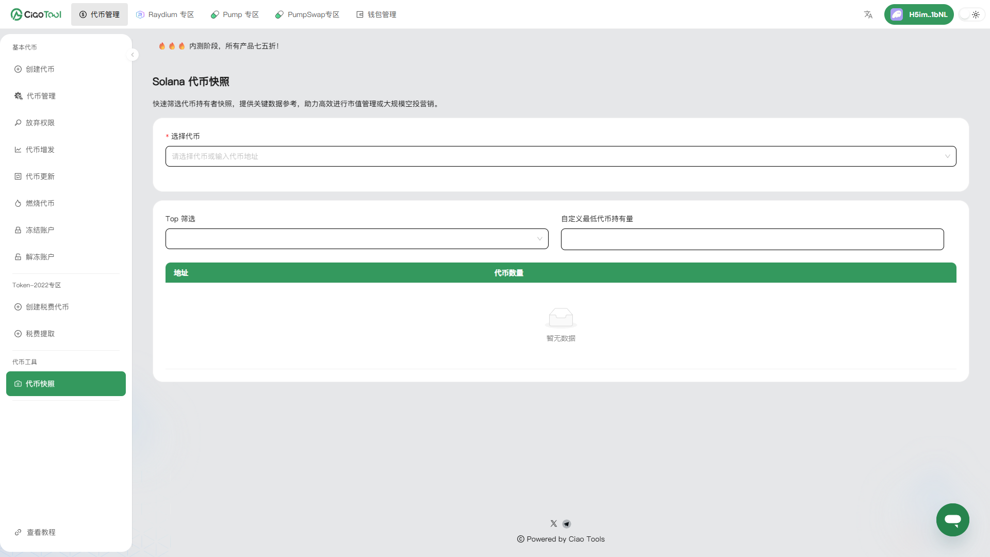Click the H5im..1bNL wallet button
The width and height of the screenshot is (990, 557).
tap(919, 14)
